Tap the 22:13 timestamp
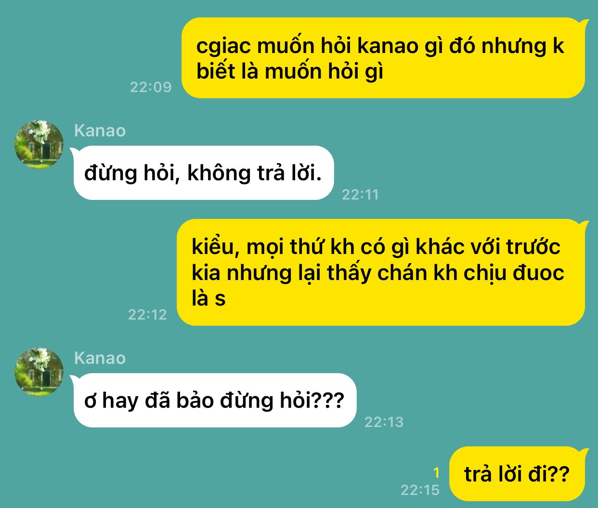598x508 pixels. point(384,422)
